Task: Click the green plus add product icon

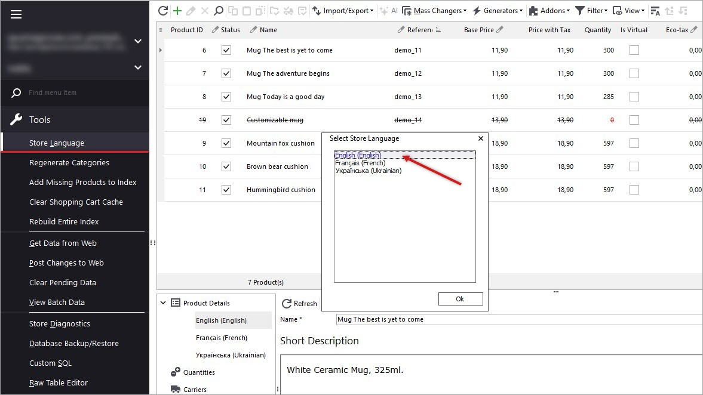Action: (x=177, y=11)
